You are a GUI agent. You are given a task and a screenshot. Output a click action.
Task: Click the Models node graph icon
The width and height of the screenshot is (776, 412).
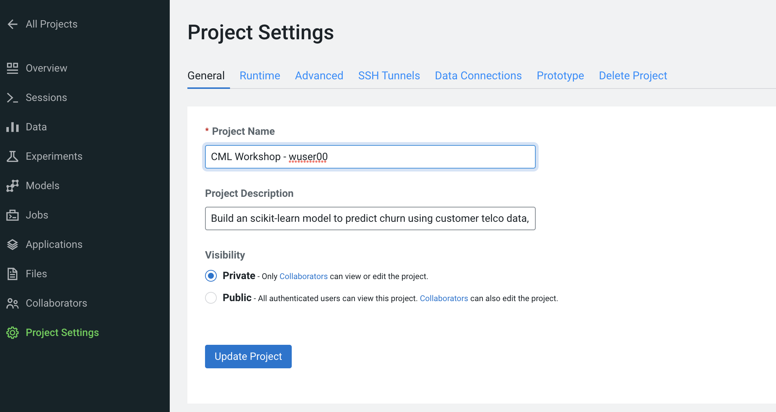(12, 186)
